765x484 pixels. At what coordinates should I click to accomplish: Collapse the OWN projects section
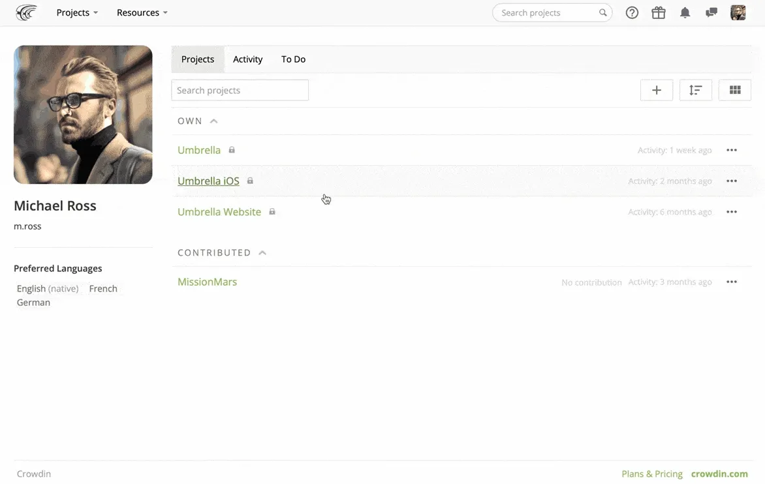(x=213, y=121)
